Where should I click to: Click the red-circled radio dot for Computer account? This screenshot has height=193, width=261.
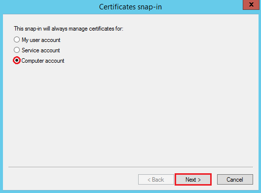pyautogui.click(x=17, y=60)
